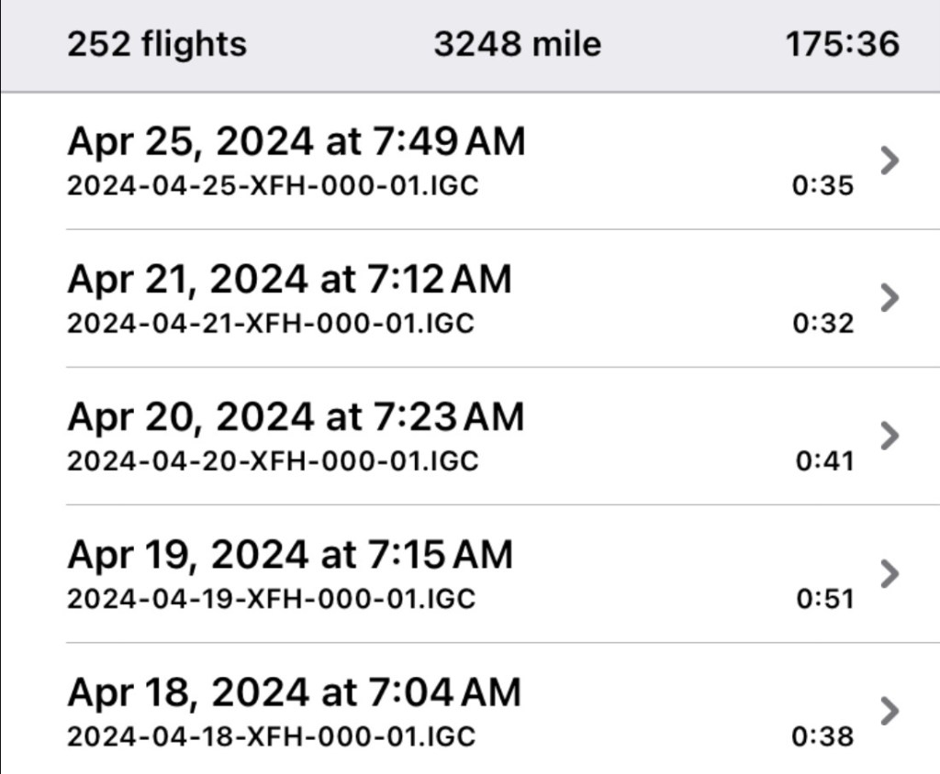Select flight Apr 25, 2024 at 7:49 AM

coord(296,142)
